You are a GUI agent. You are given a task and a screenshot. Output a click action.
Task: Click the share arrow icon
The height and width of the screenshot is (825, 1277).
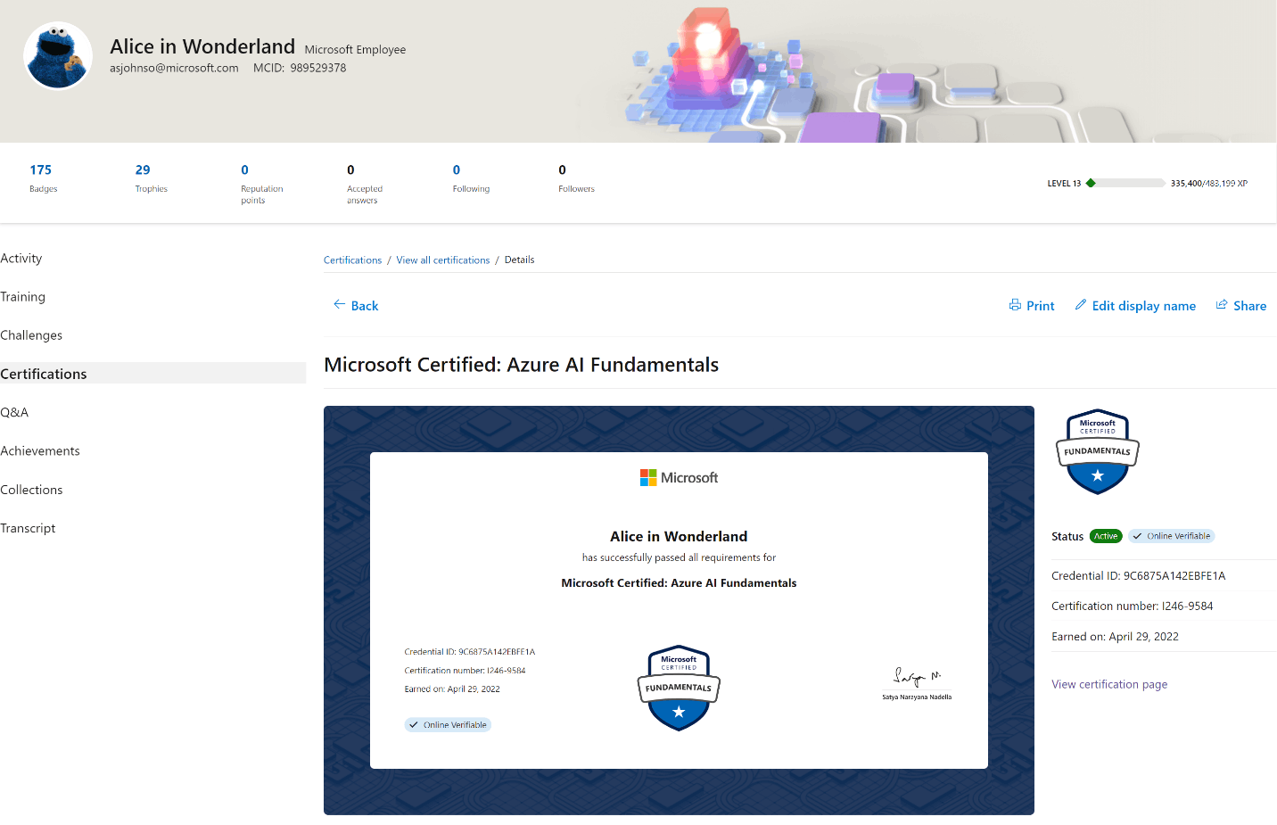pos(1222,305)
